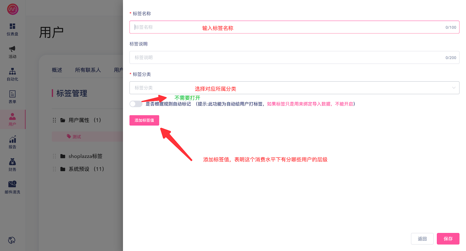Select the 表单 form icon
The height and width of the screenshot is (251, 466).
coord(12,94)
